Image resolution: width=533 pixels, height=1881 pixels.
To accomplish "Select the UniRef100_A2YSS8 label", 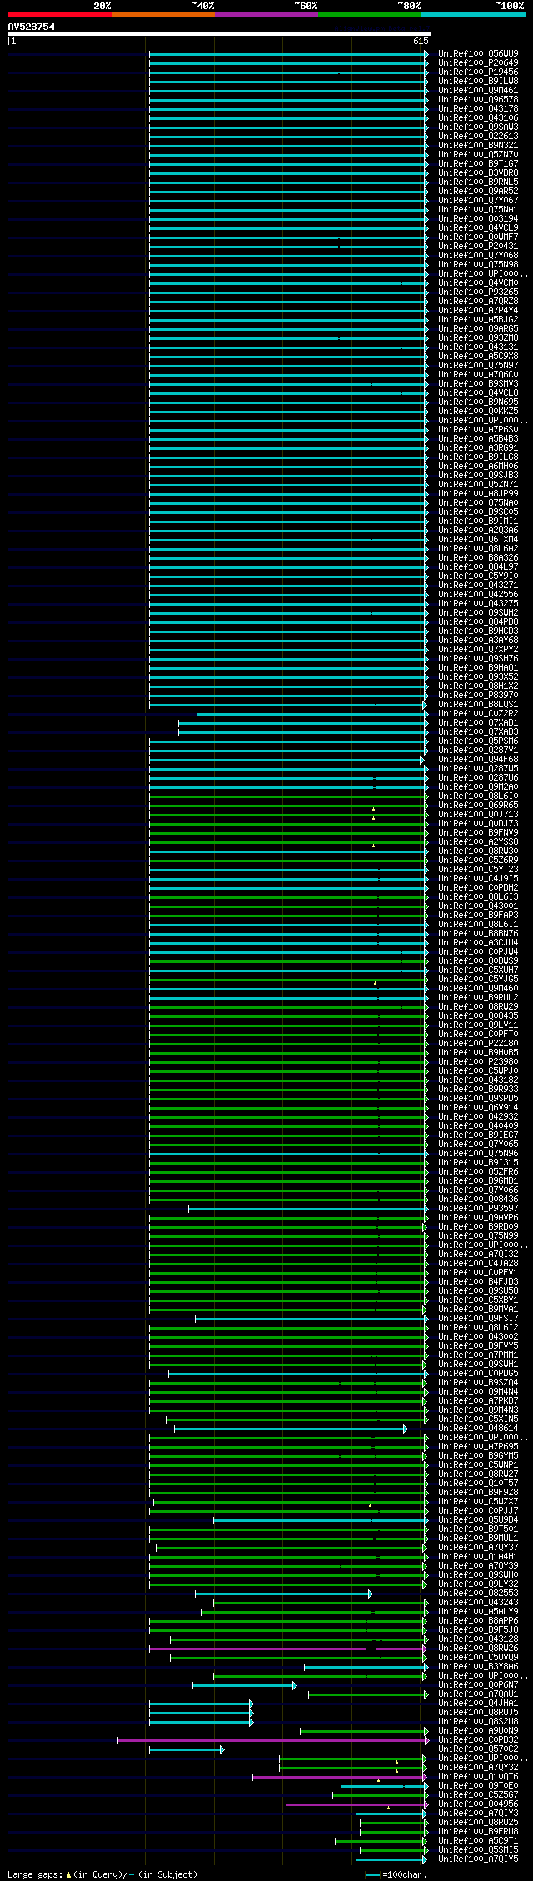I will coord(478,841).
